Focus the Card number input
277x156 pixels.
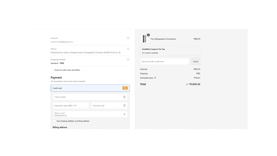pos(90,97)
